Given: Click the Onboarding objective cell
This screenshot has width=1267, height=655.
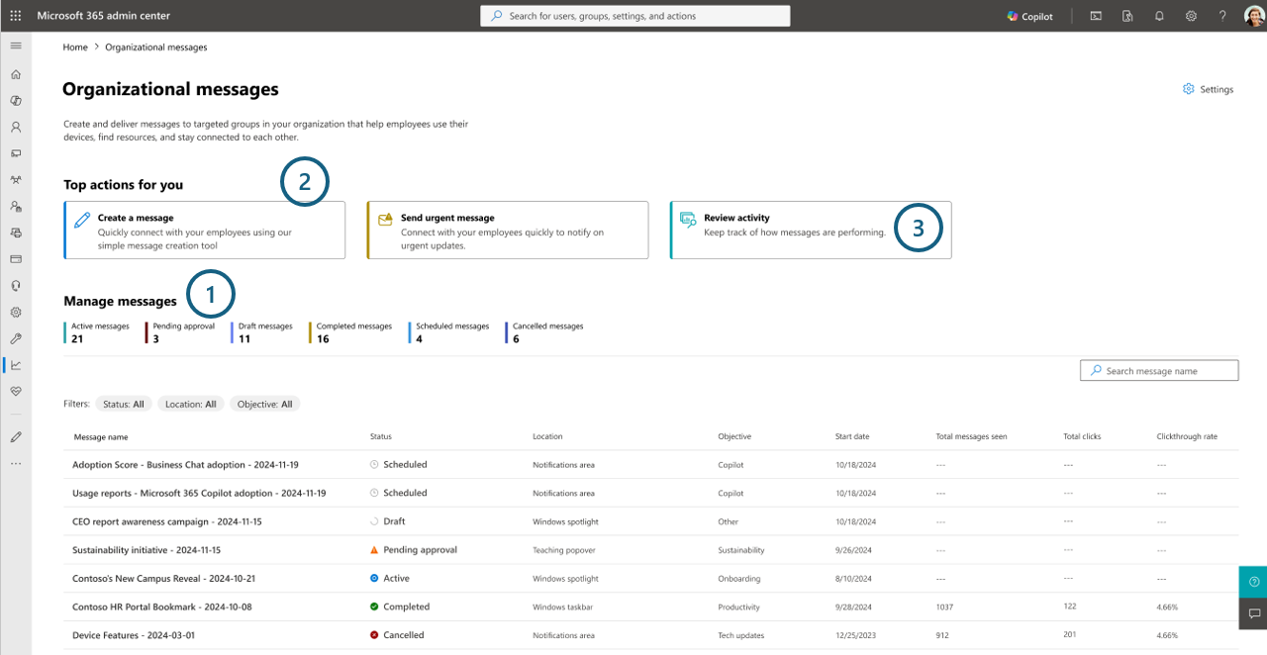Looking at the screenshot, I should pos(739,579).
